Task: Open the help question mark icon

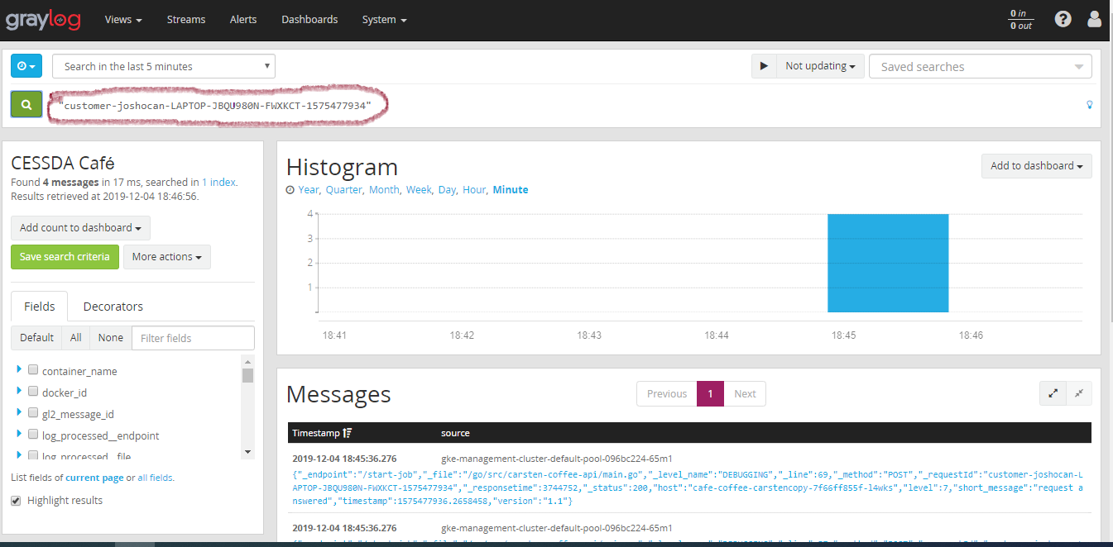Action: click(x=1063, y=19)
